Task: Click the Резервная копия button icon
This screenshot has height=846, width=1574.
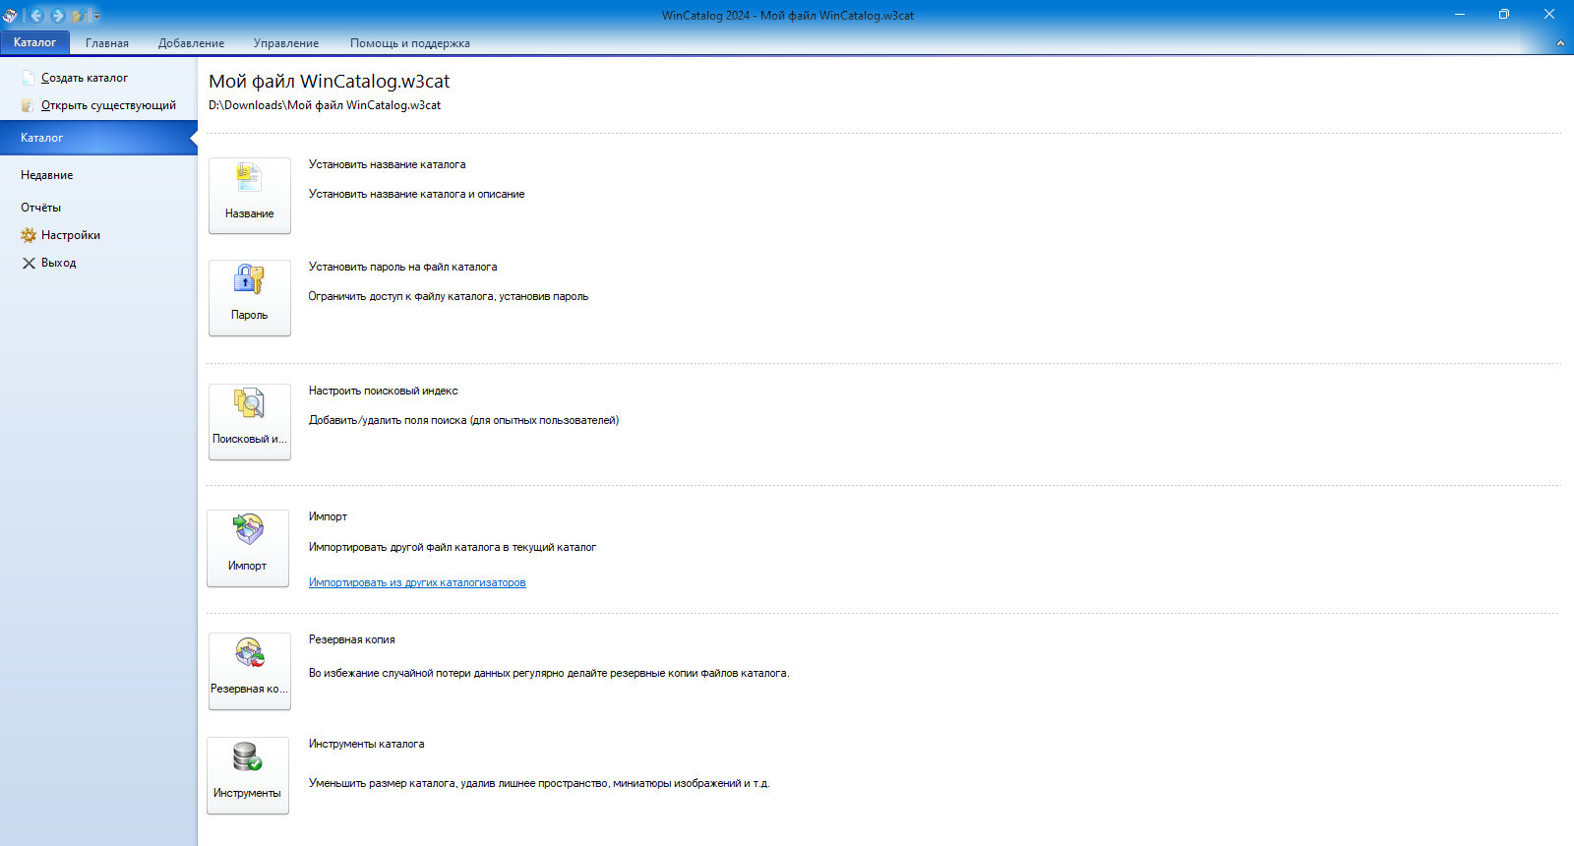Action: [249, 652]
